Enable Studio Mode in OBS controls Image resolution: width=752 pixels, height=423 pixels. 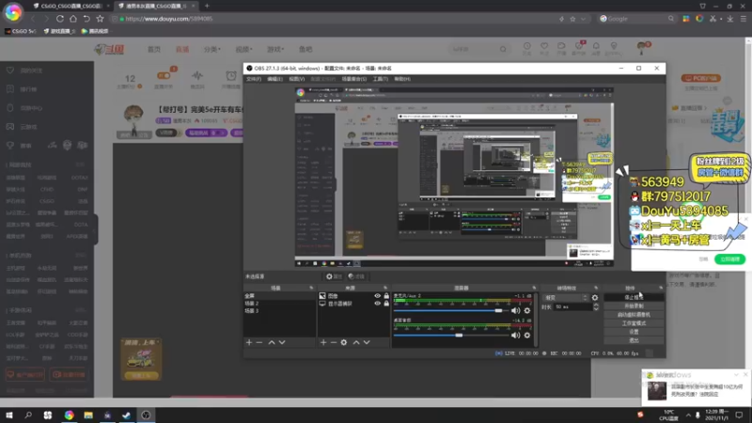[634, 323]
